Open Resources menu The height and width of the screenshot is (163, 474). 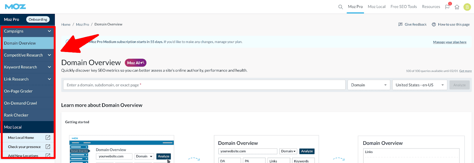pyautogui.click(x=431, y=6)
